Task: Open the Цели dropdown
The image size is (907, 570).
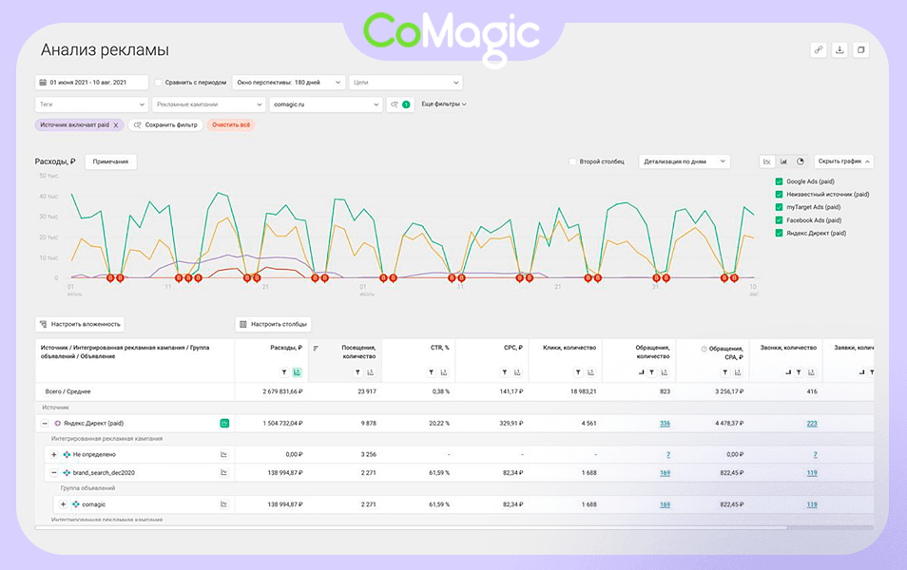Action: 406,83
